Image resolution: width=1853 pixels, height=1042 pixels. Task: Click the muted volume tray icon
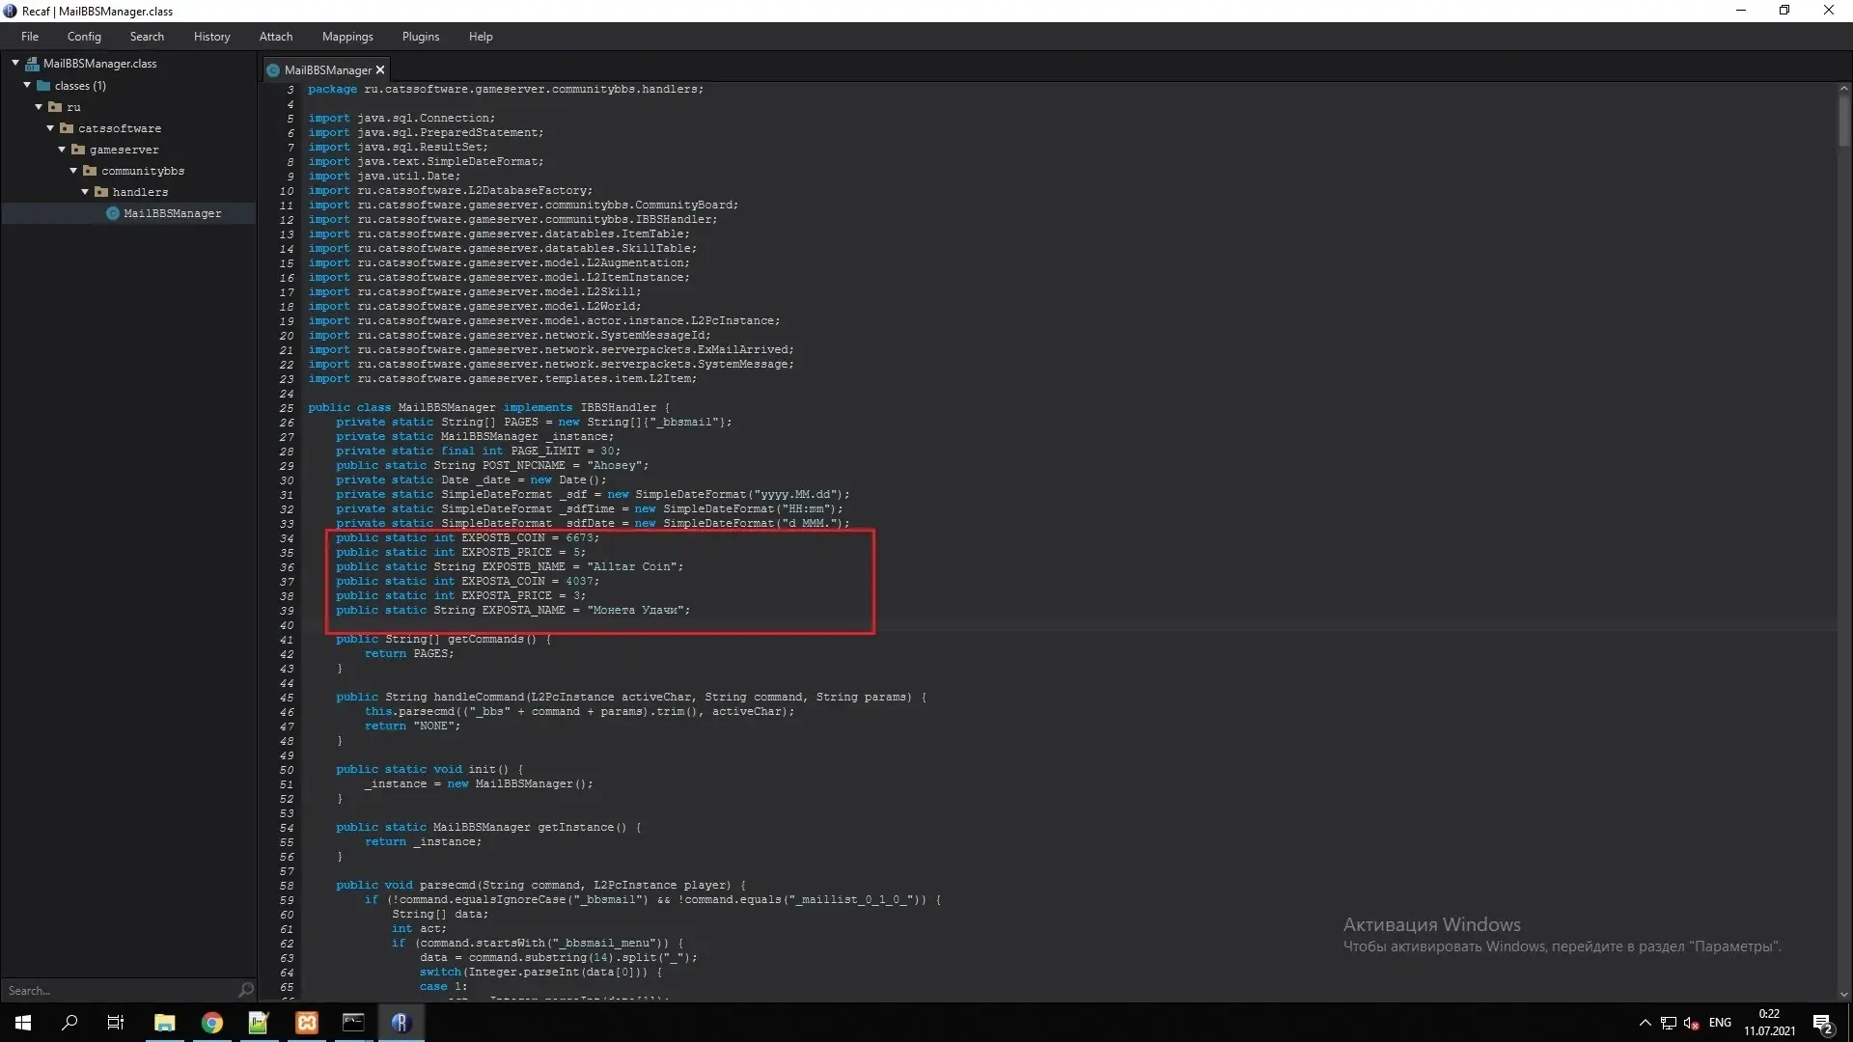[1691, 1023]
